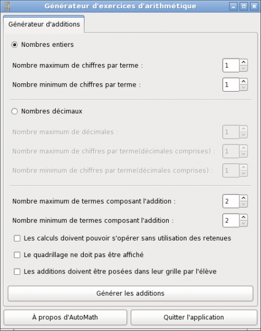Viewport: 261px width, 331px height.
Task: Decrease maximum number of addition terms
Action: pyautogui.click(x=243, y=204)
